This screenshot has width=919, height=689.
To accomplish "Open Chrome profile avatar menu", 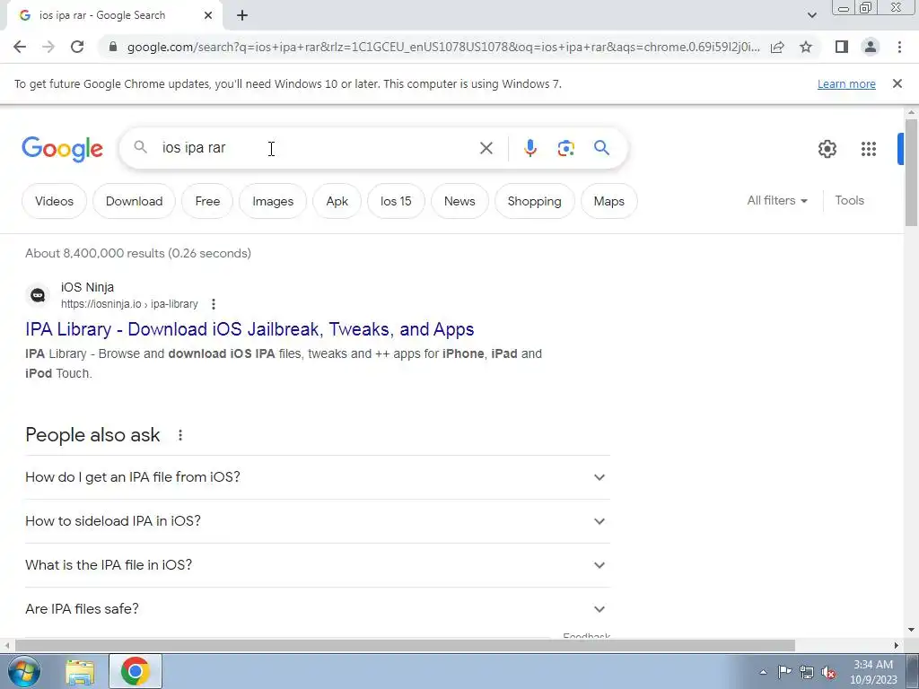I will tap(871, 47).
